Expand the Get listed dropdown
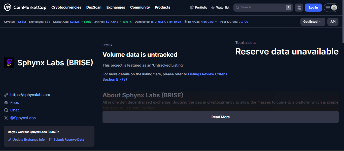Screen dimensions: 344x151 (x=313, y=22)
